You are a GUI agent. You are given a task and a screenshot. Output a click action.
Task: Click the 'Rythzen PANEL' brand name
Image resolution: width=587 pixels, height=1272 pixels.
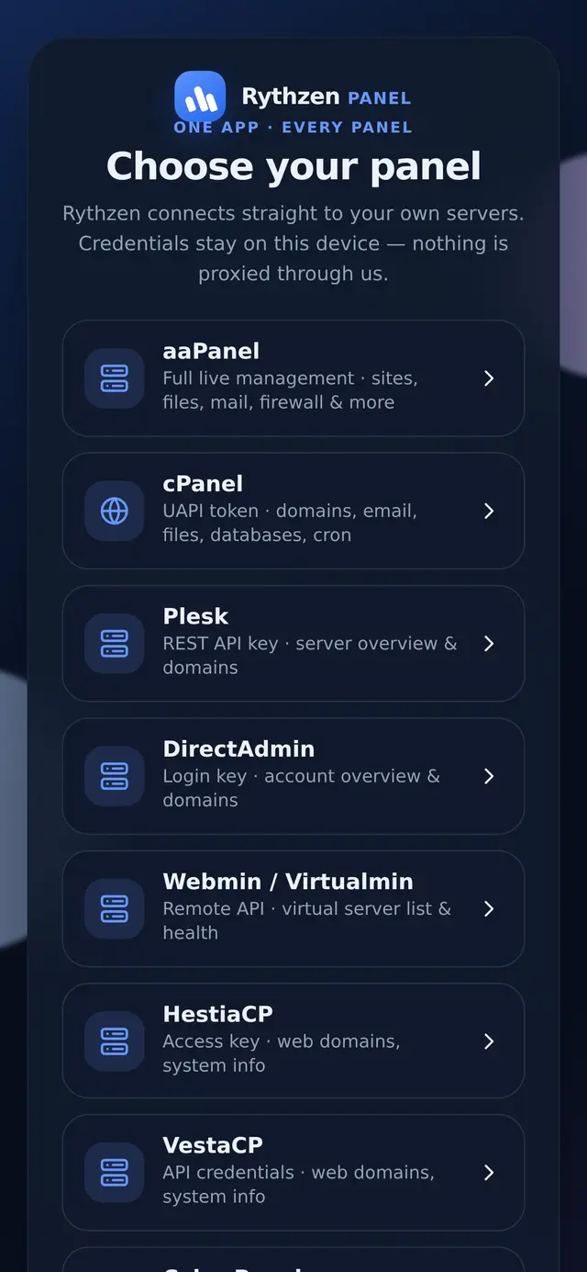coord(326,96)
